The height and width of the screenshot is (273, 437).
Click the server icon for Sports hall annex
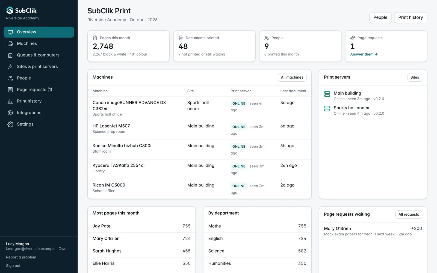327,109
